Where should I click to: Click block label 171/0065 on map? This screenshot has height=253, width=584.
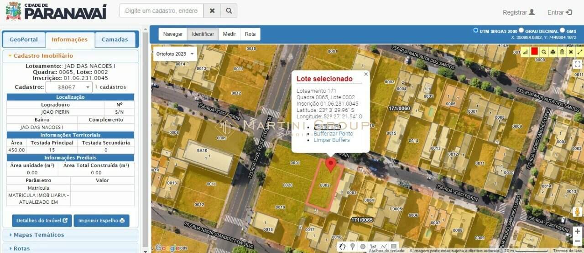pyautogui.click(x=362, y=220)
